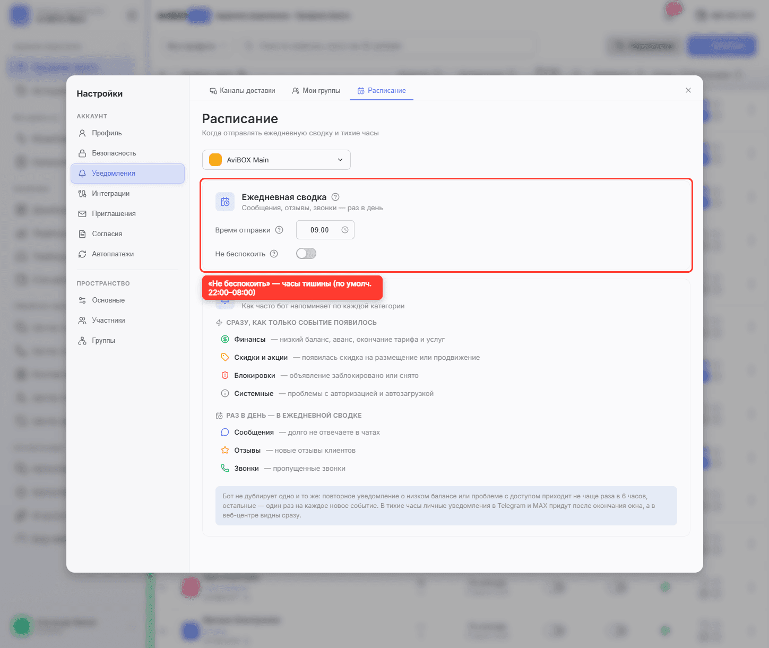Click the Приглашения envelope icon
Viewport: 769px width, 648px height.
tap(82, 214)
